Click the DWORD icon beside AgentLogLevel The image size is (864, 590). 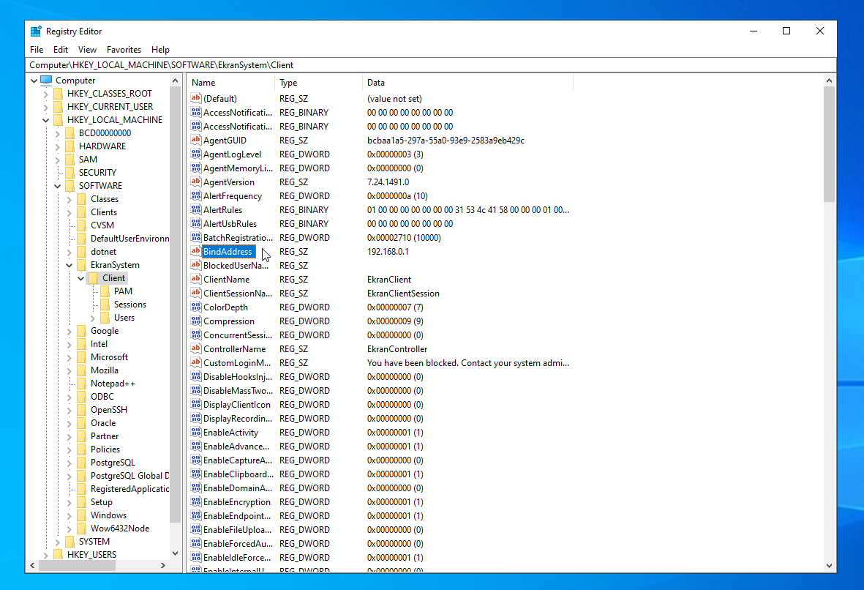click(x=195, y=154)
